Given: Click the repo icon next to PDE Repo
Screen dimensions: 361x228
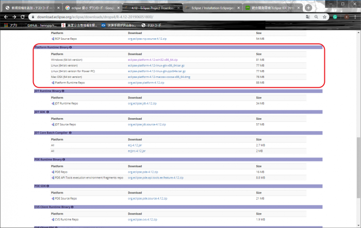Looking at the screenshot, I should click(x=53, y=172).
